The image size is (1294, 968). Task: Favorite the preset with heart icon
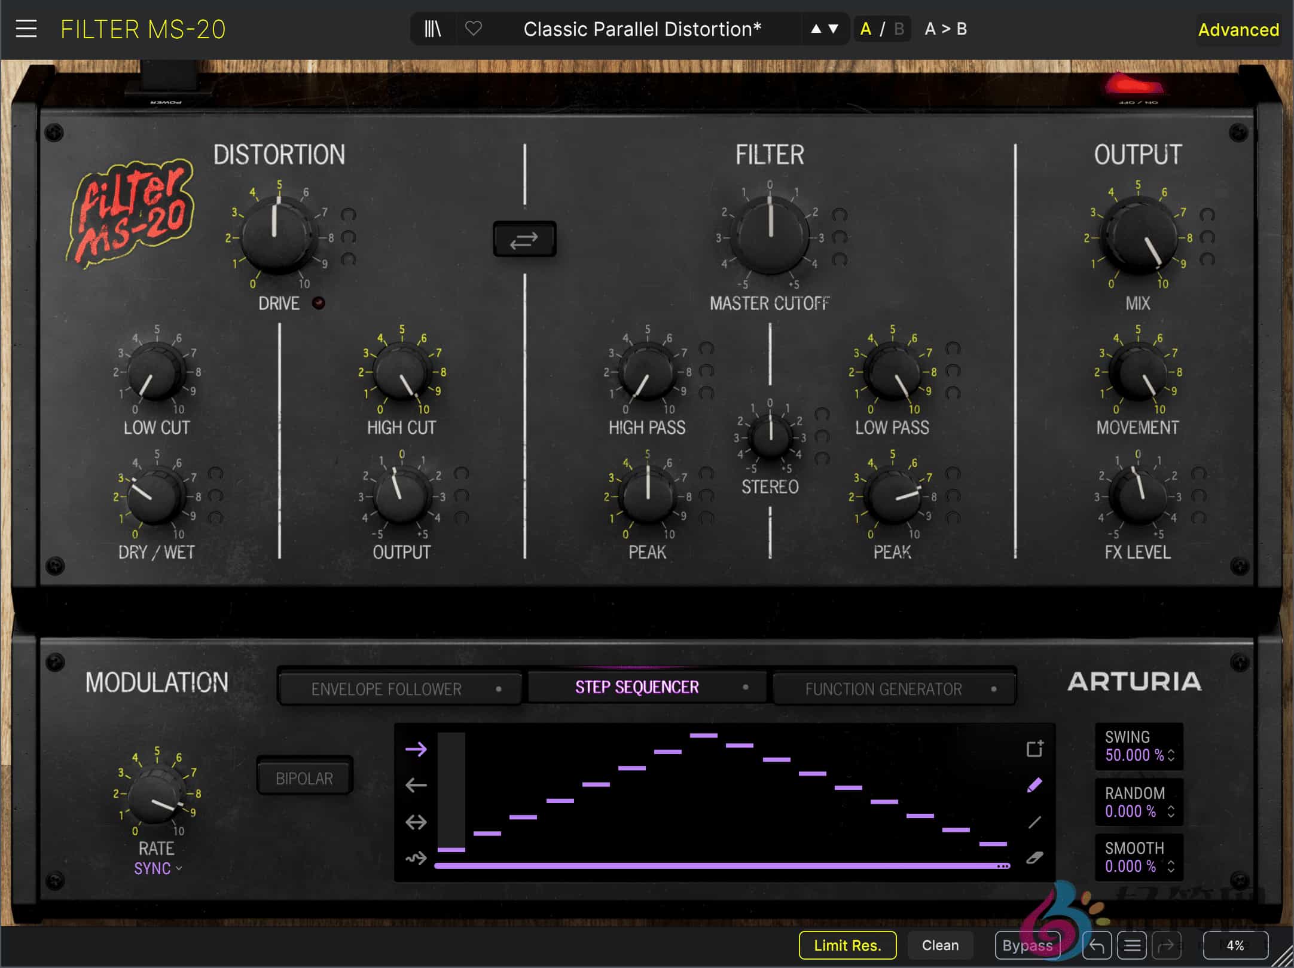click(x=474, y=29)
